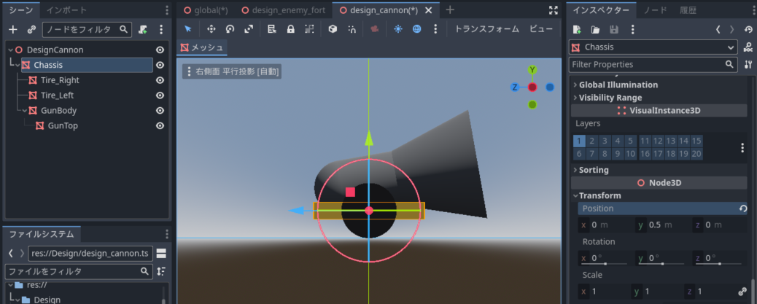Switch to the インポート dock tab
Image resolution: width=757 pixels, height=304 pixels.
click(66, 9)
